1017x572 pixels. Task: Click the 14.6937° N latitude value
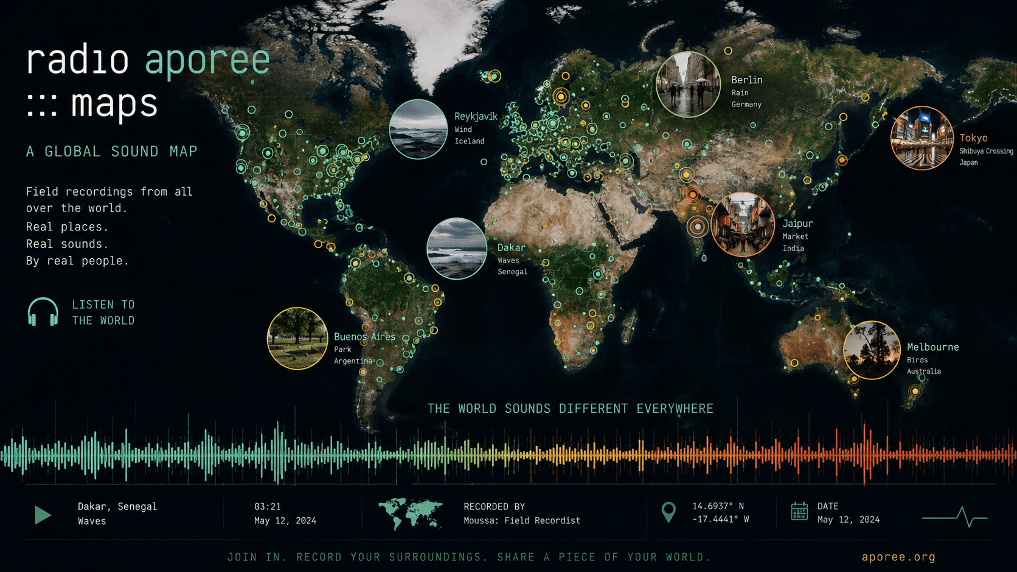tap(718, 506)
